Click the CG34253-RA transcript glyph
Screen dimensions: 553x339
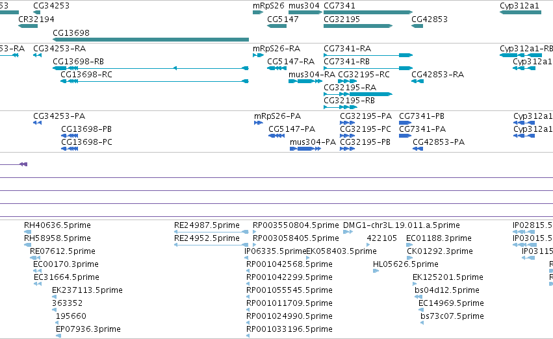pyautogui.click(x=38, y=55)
